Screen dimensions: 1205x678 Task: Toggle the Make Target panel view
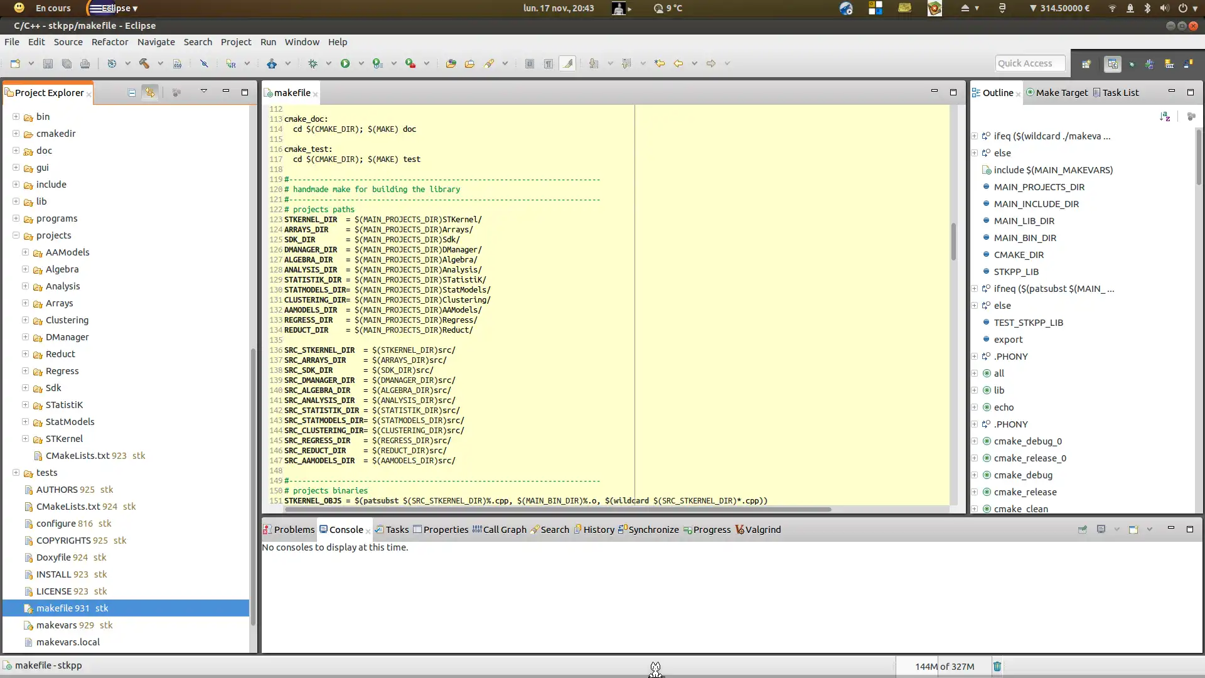pos(1062,92)
